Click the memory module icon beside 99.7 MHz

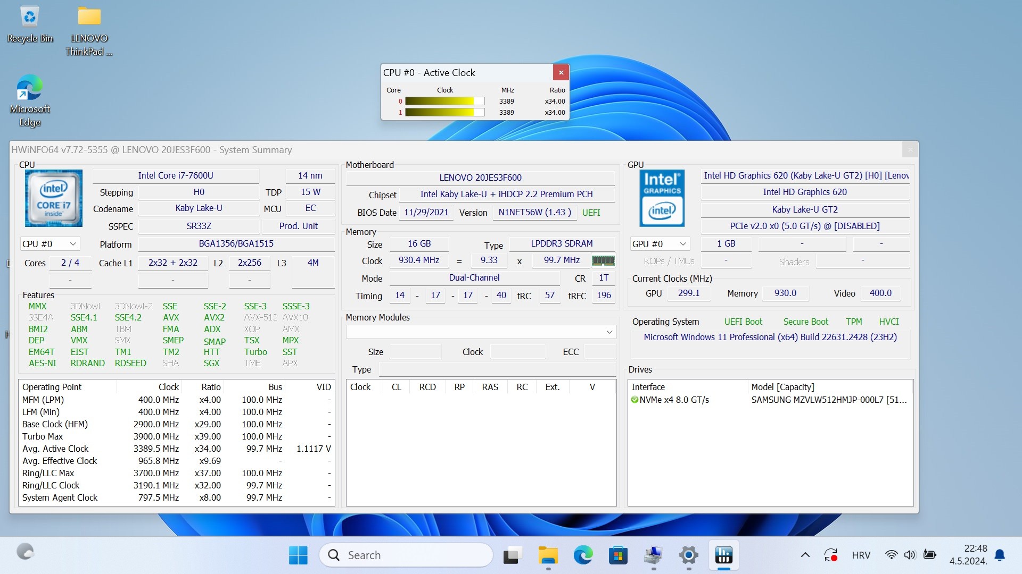603,260
